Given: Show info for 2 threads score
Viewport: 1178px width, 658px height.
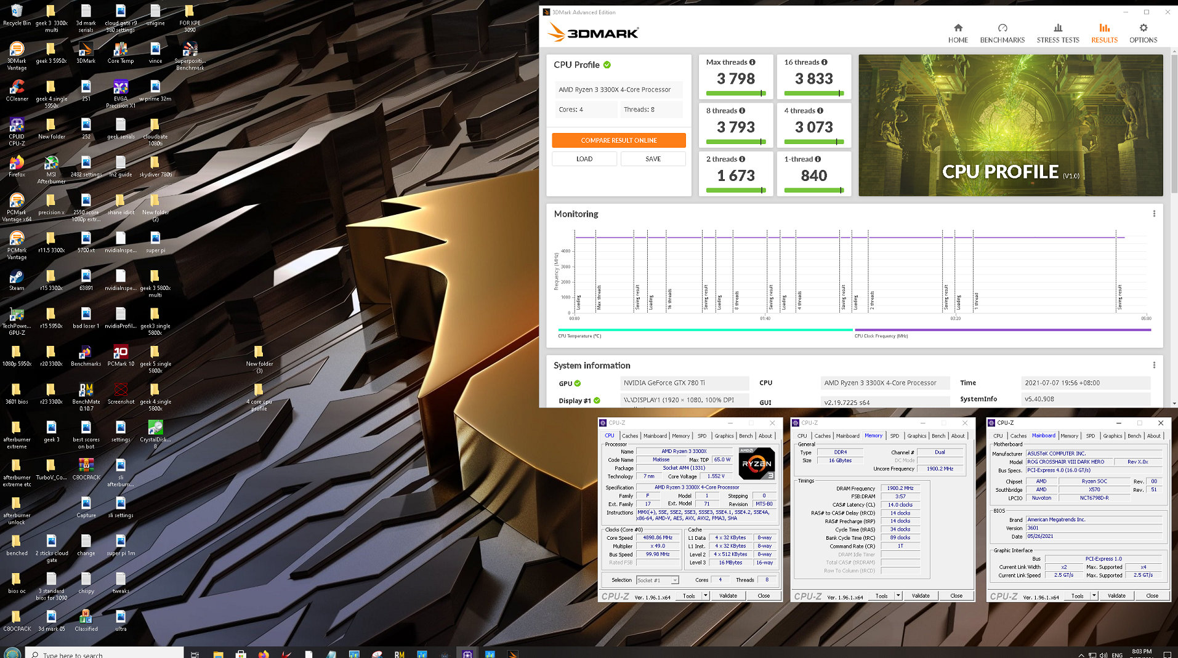Looking at the screenshot, I should 742,159.
